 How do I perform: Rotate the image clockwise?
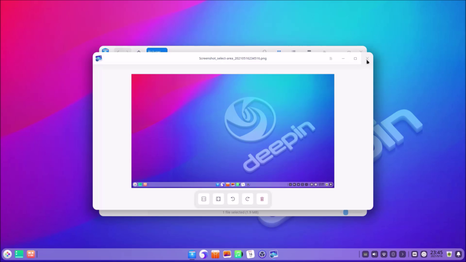click(247, 199)
